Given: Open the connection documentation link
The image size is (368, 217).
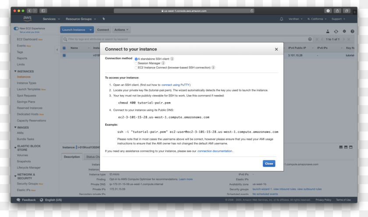Looking at the screenshot, I should click(215, 151).
